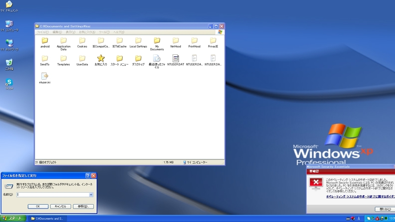Expand the 名前 combo box dropdown arrow
The height and width of the screenshot is (222, 395).
click(91, 195)
